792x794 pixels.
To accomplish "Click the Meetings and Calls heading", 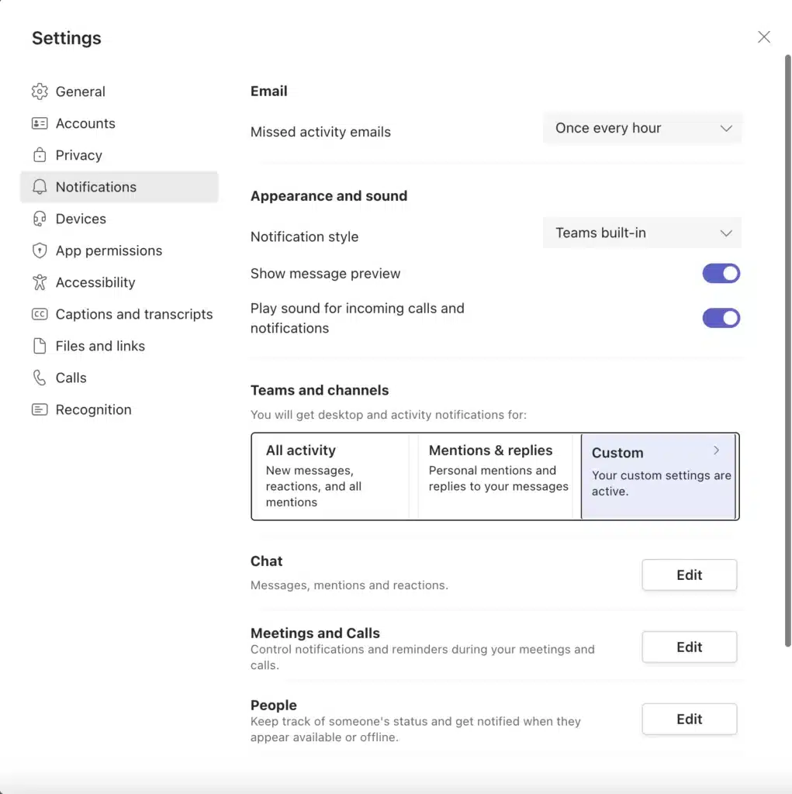I will (315, 633).
